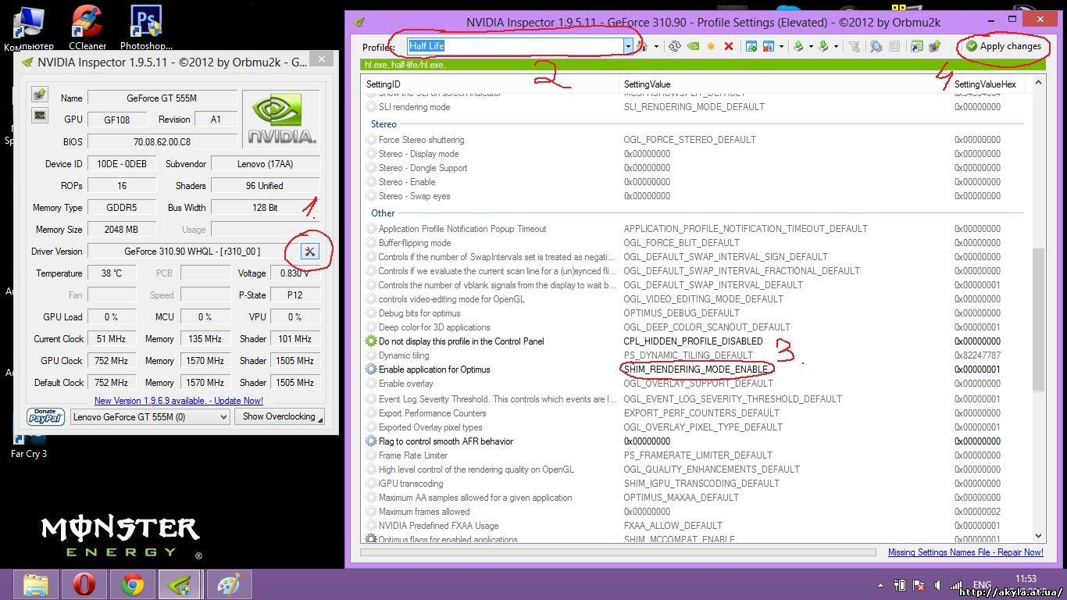Screen dimensions: 1067x600
Task: Expand the Lenovo GeForce GT 555M selector
Action: (x=223, y=417)
